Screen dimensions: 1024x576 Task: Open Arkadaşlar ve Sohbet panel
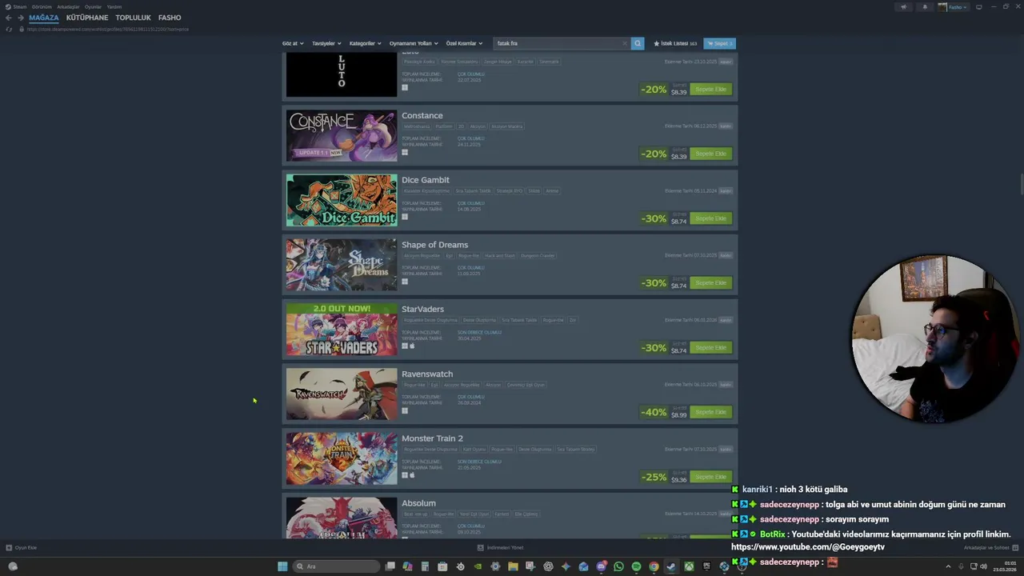tap(990, 548)
